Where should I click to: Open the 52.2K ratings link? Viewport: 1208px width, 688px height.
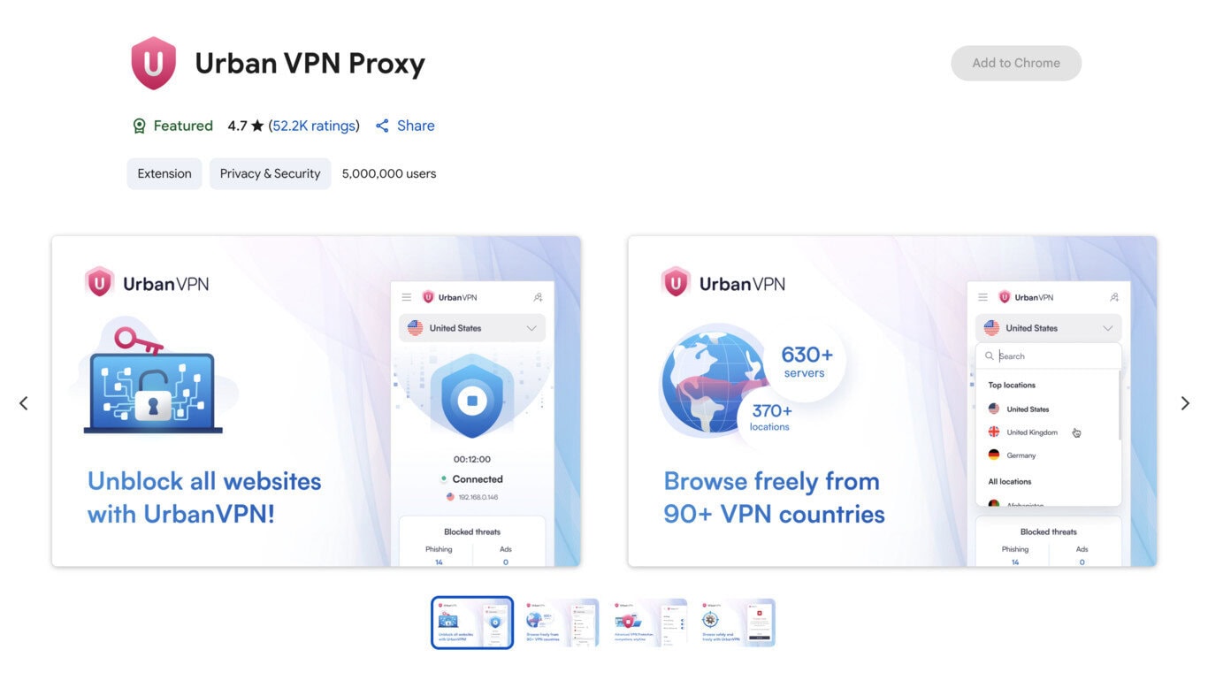(314, 126)
